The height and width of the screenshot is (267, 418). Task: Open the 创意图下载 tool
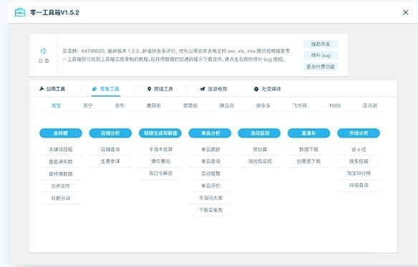click(309, 161)
